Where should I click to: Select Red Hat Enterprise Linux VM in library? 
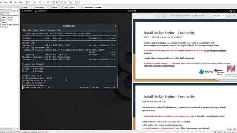(x=9, y=15)
